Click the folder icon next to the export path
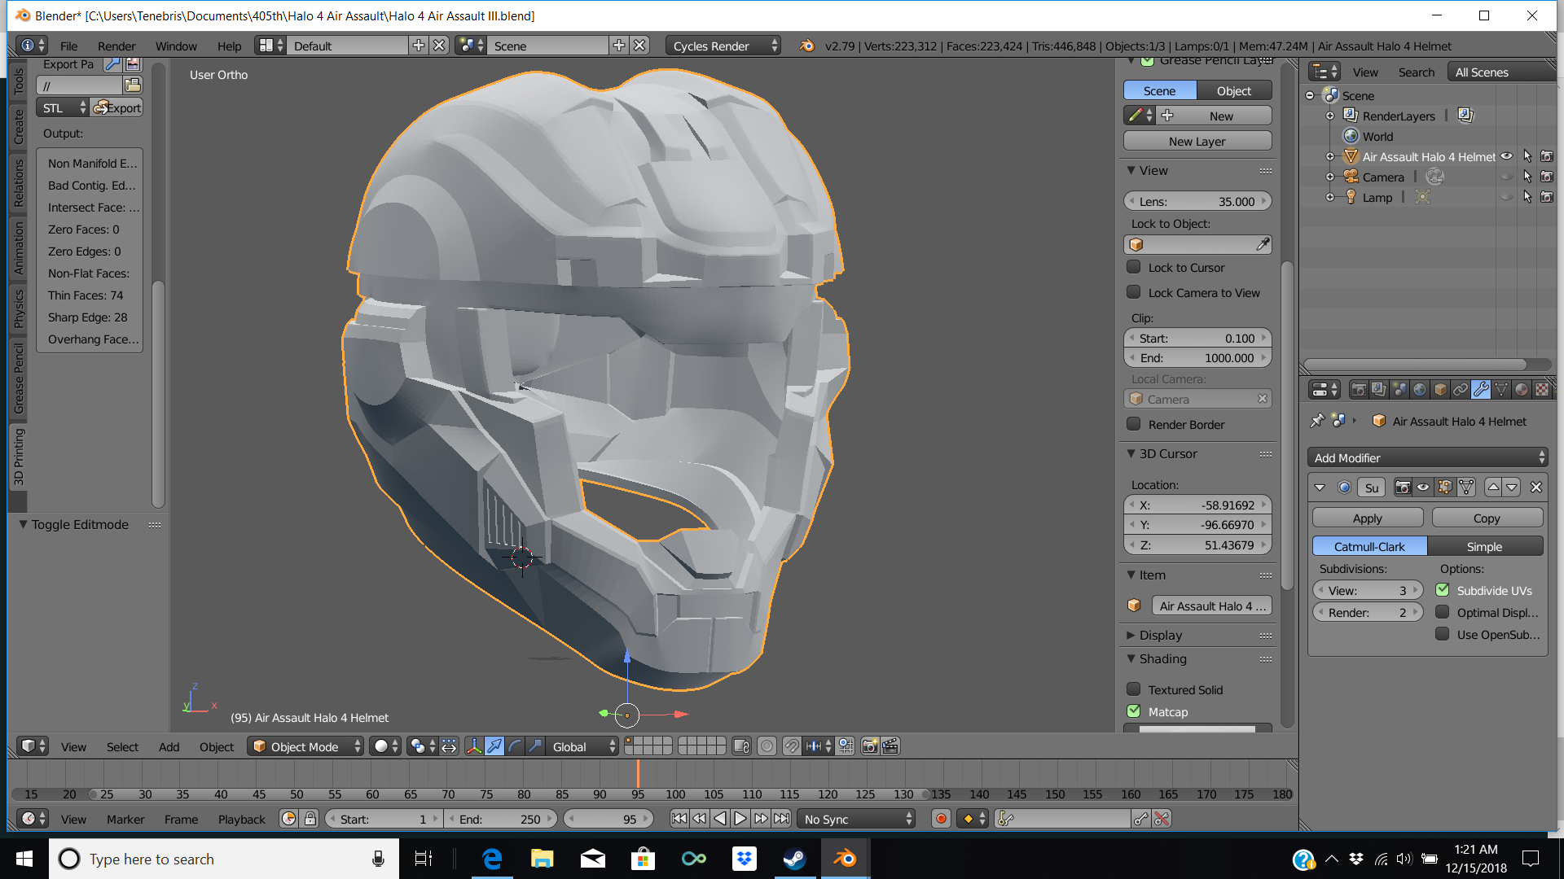This screenshot has width=1564, height=879. pyautogui.click(x=133, y=85)
